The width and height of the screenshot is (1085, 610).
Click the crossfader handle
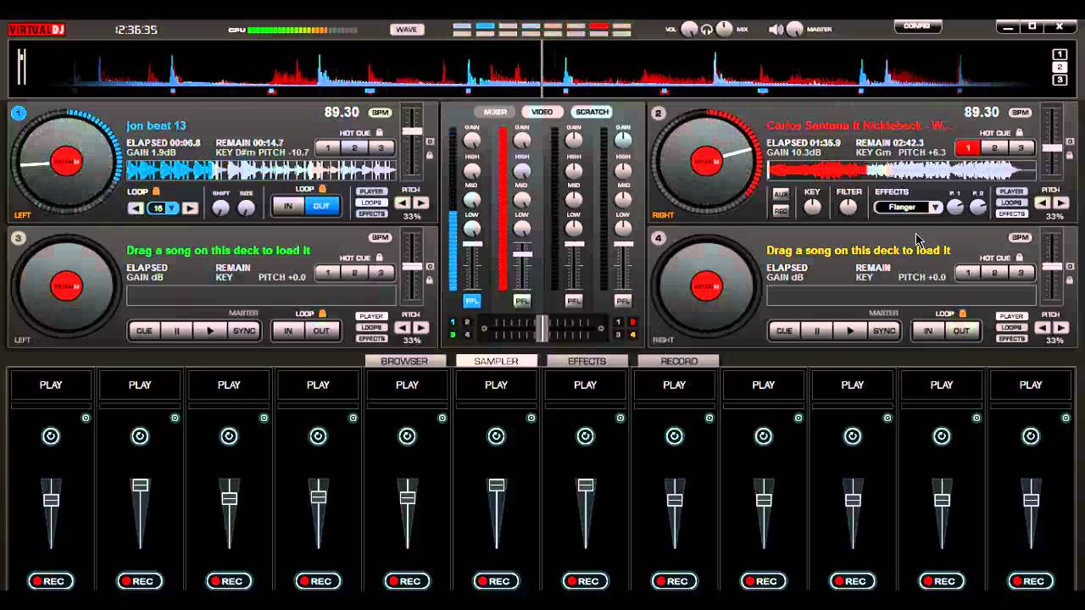point(541,328)
